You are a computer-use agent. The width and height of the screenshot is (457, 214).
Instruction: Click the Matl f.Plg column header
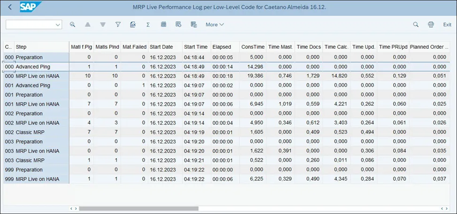click(x=81, y=47)
